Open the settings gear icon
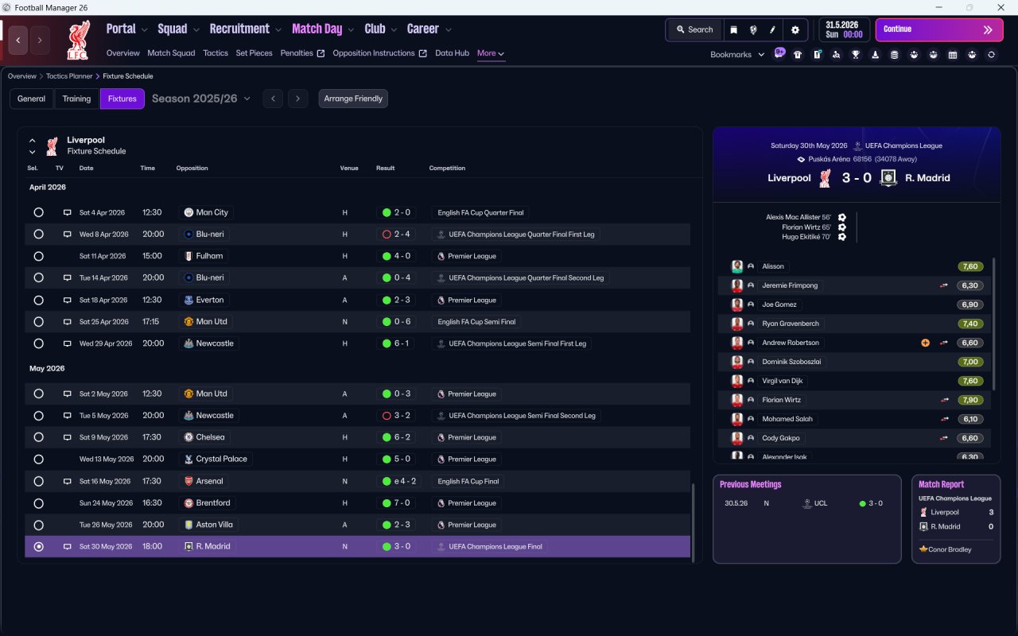The width and height of the screenshot is (1018, 636). pos(795,29)
